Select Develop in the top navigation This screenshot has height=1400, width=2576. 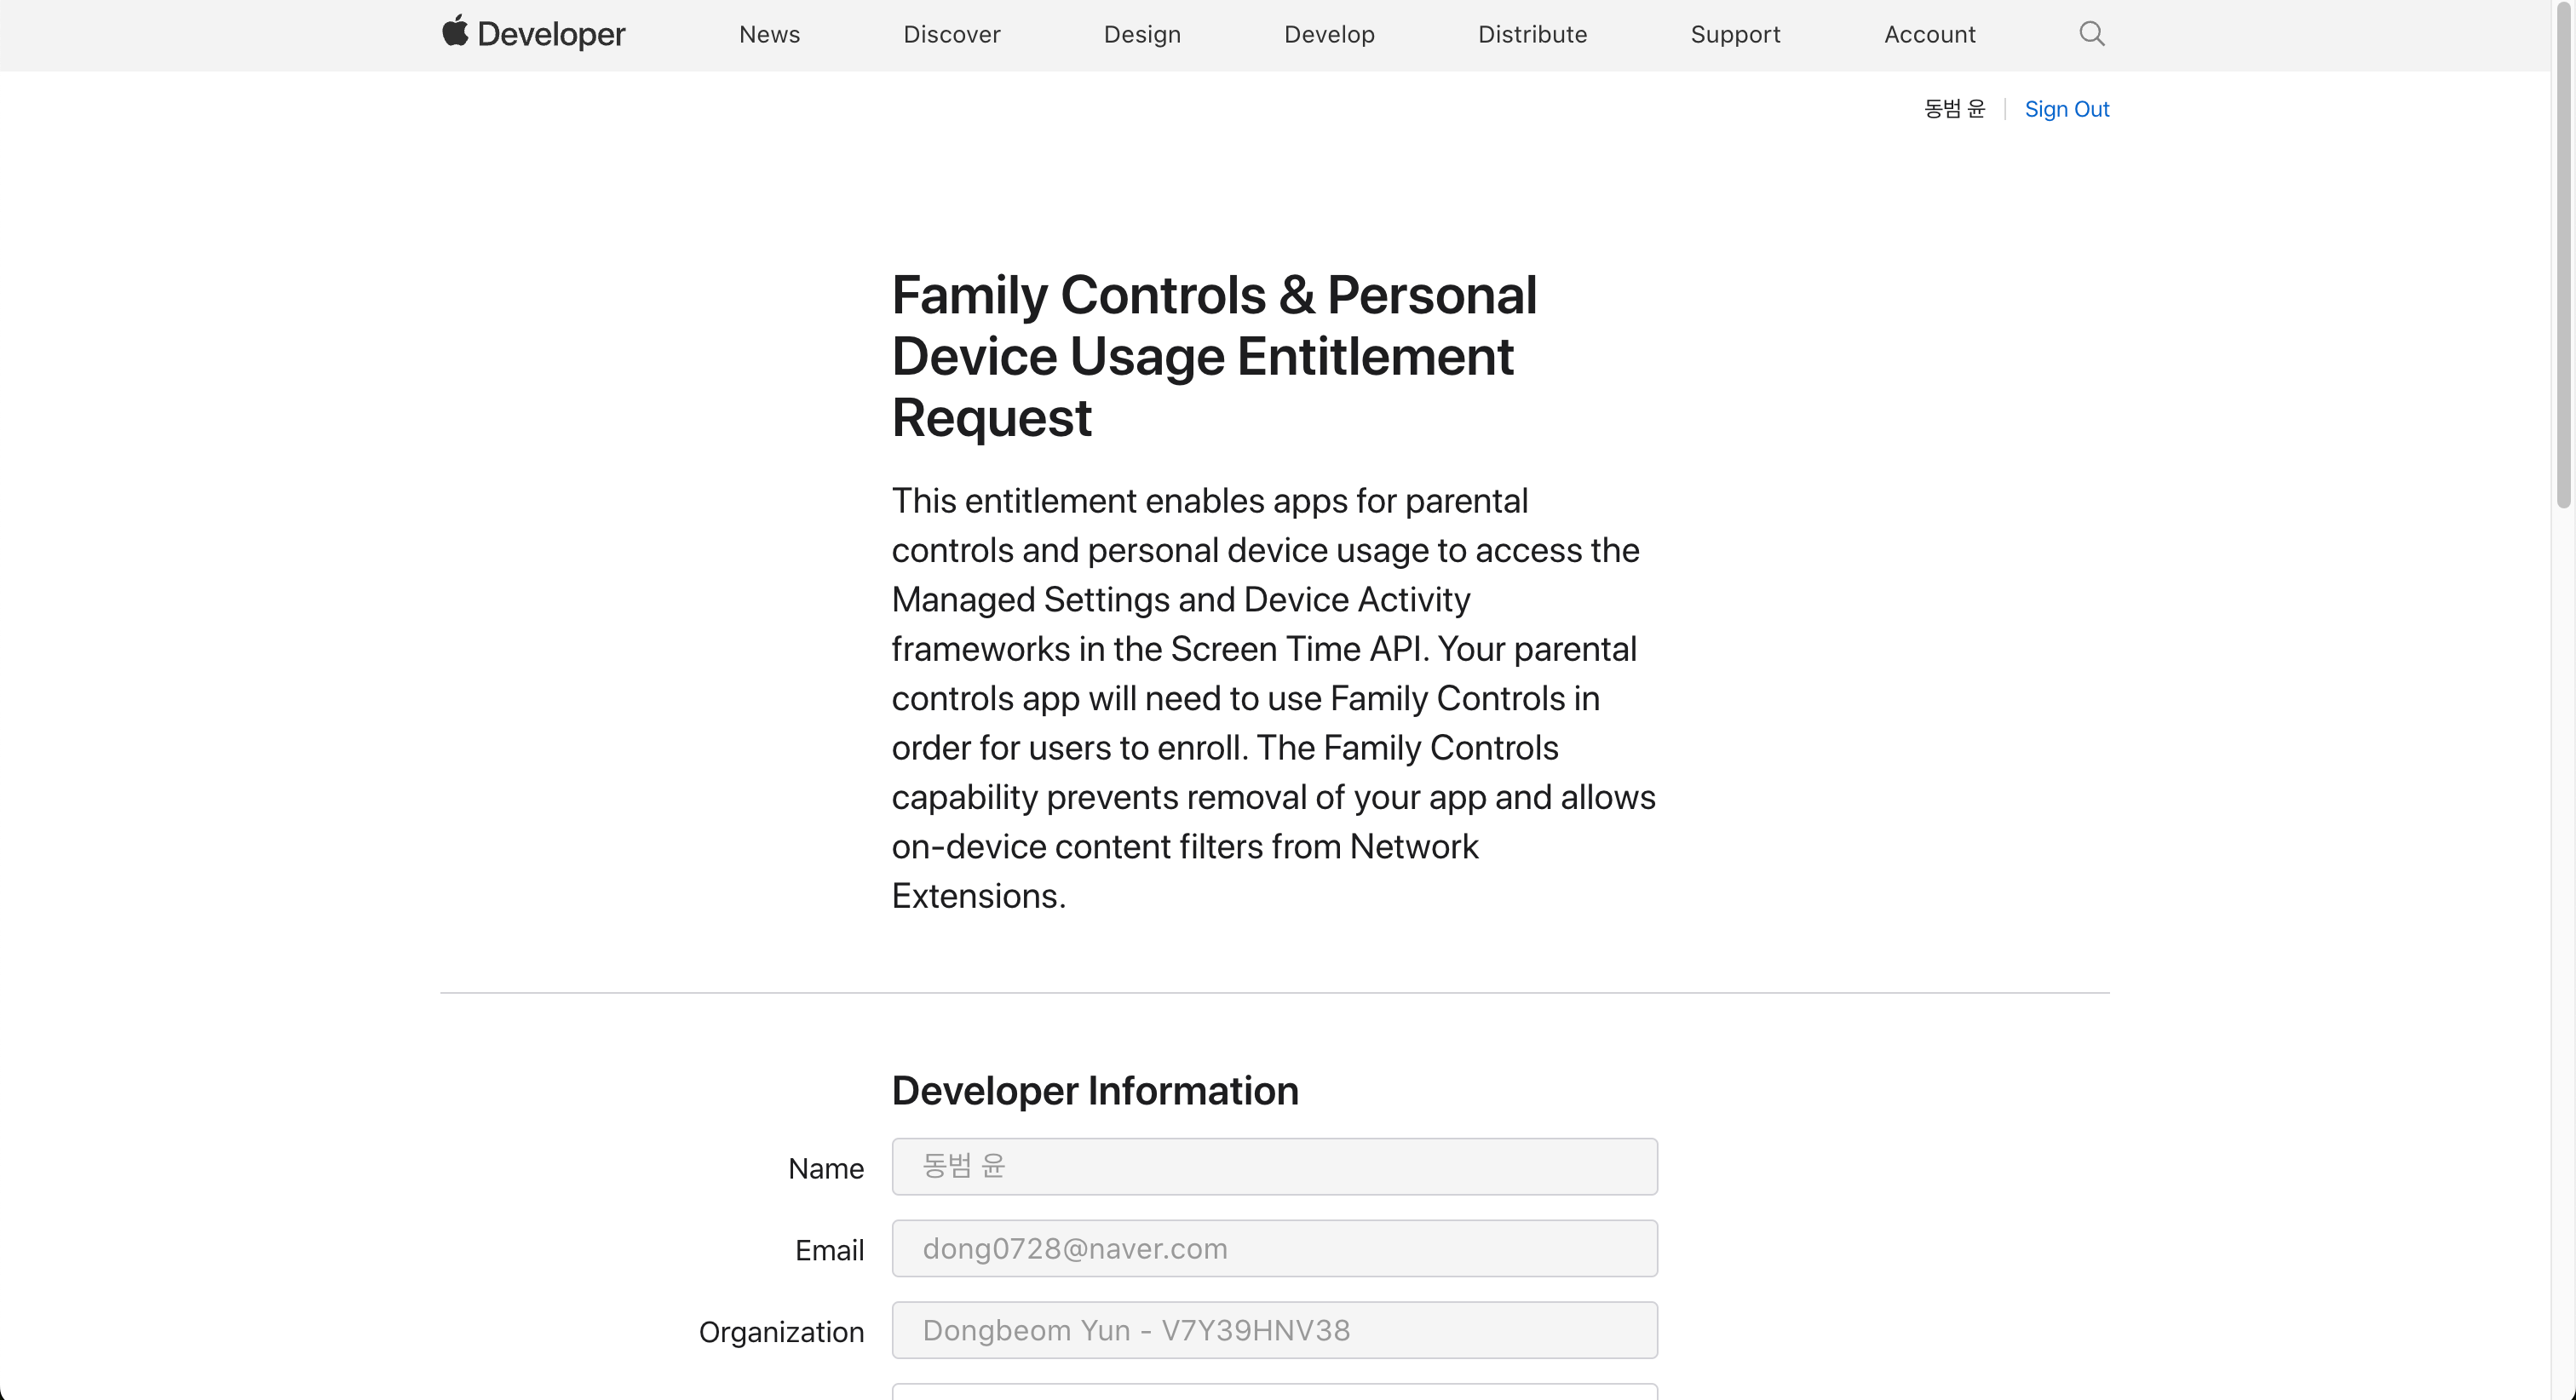point(1329,35)
